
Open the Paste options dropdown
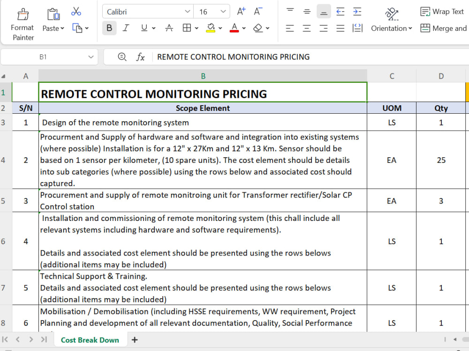point(62,29)
